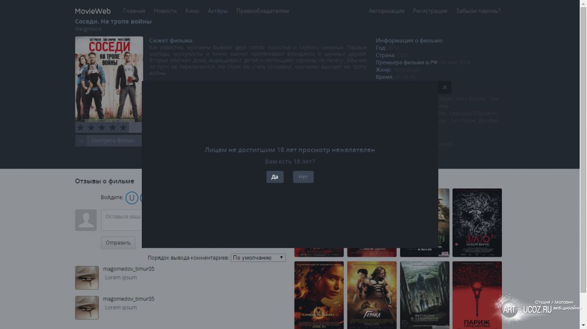Click the Информация о фильме heading
Viewport: 587px width, 329px height.
coord(409,41)
